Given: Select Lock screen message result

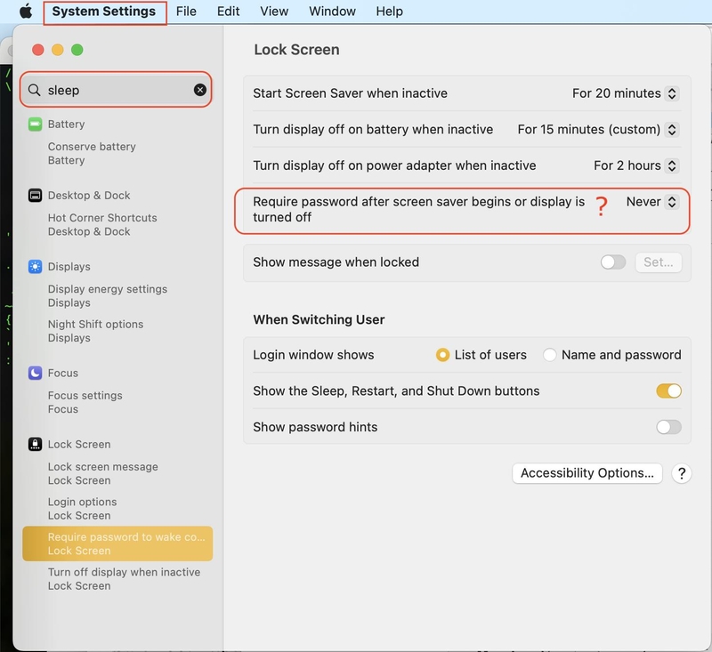Looking at the screenshot, I should 117,474.
